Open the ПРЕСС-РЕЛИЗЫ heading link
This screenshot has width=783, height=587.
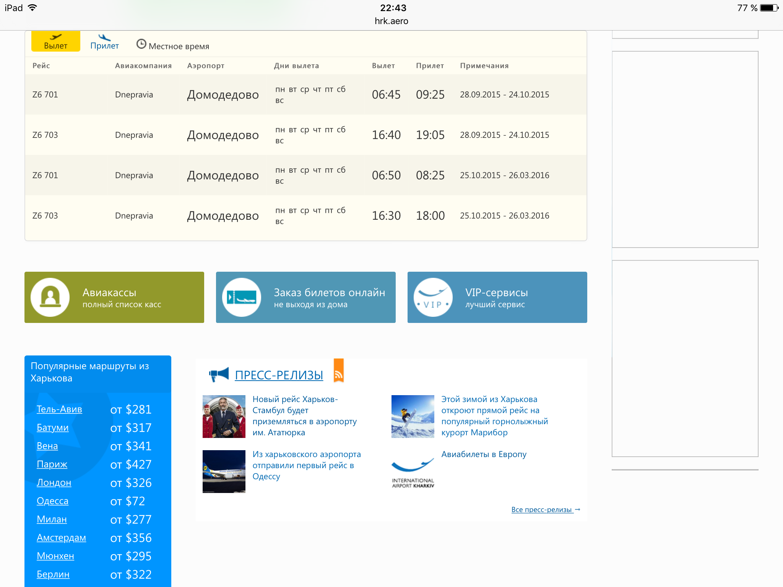279,375
